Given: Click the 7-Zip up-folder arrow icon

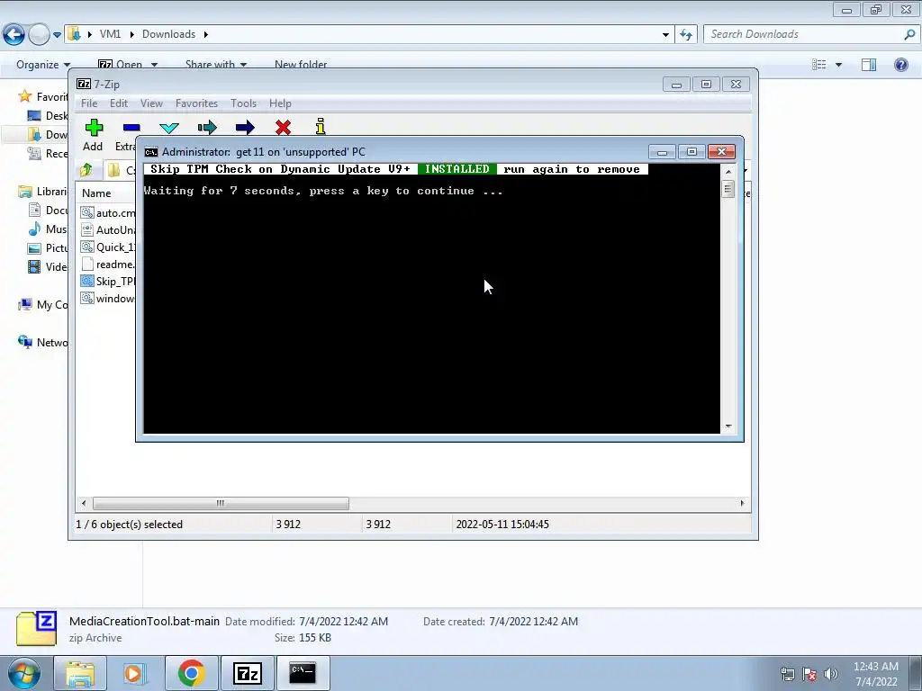Looking at the screenshot, I should pos(86,170).
